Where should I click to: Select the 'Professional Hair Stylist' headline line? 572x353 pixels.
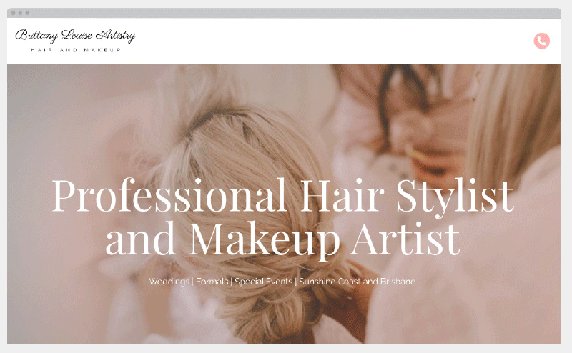[282, 197]
